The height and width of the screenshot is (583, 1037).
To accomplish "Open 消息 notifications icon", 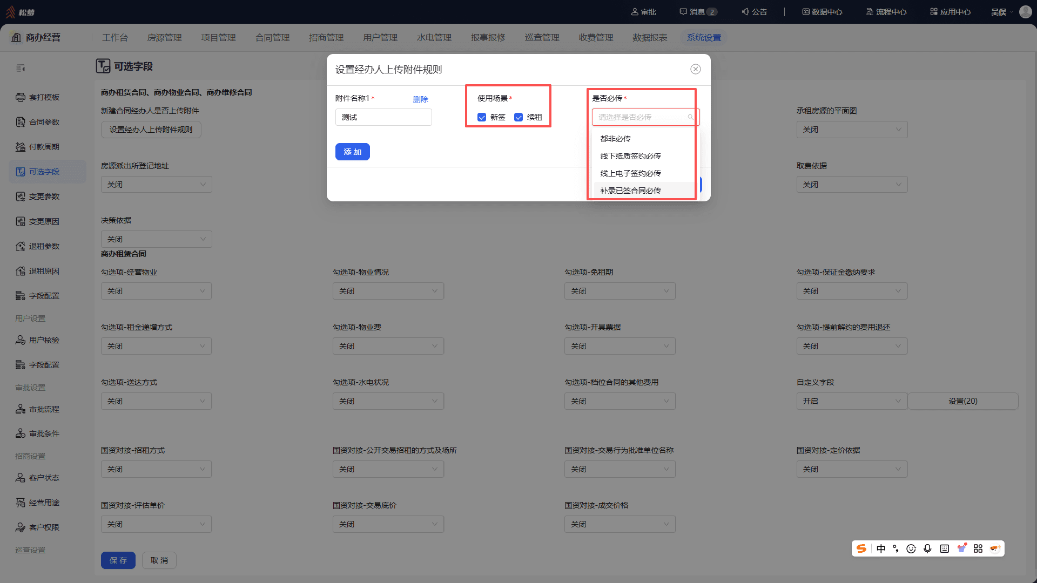I will (683, 12).
